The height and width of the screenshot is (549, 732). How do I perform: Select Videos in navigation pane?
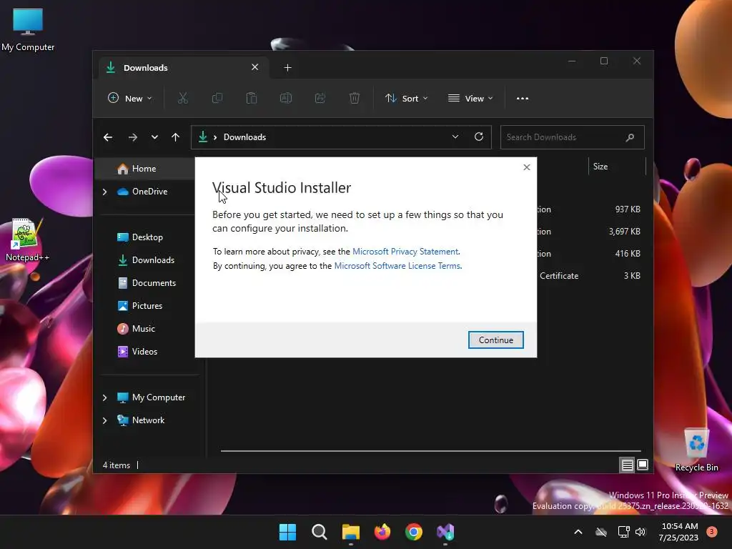click(x=144, y=352)
